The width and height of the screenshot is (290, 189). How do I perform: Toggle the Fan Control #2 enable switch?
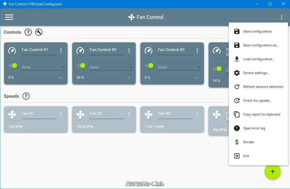click(x=81, y=65)
